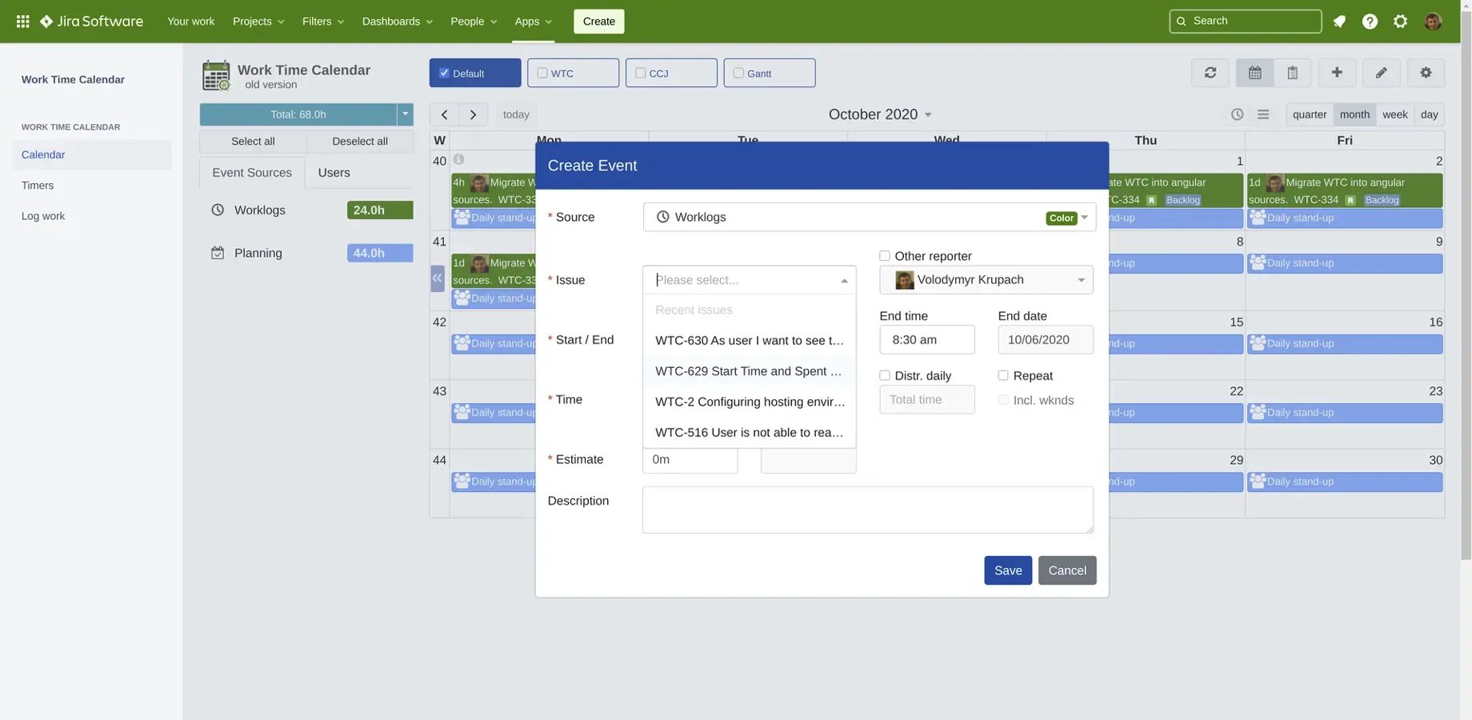This screenshot has height=720, width=1472.
Task: Open the clipboard report view
Action: tap(1290, 71)
